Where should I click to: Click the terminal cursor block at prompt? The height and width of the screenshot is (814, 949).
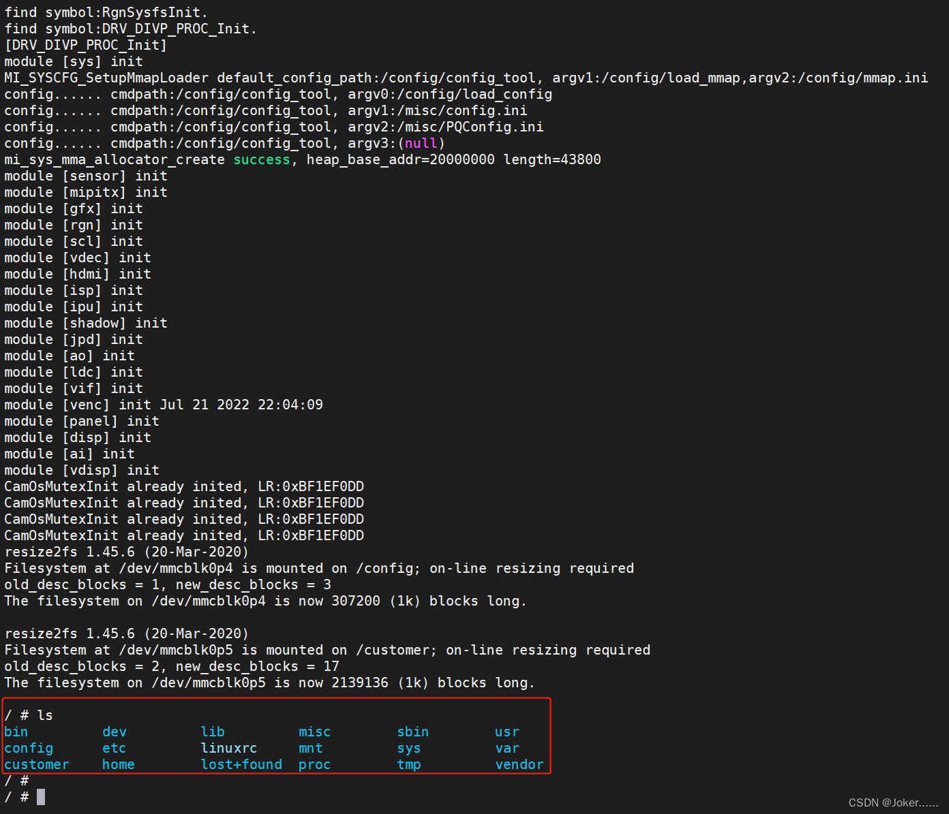coord(41,797)
